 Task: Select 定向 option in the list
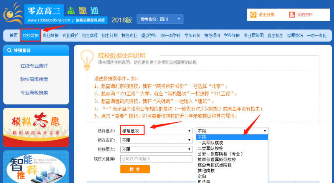[x=202, y=176]
